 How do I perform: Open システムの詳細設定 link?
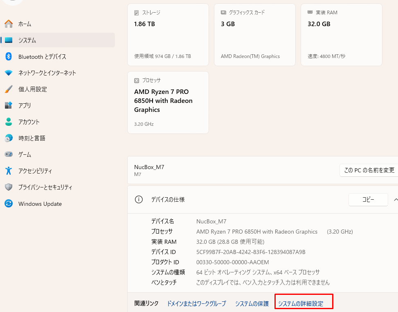(301, 303)
